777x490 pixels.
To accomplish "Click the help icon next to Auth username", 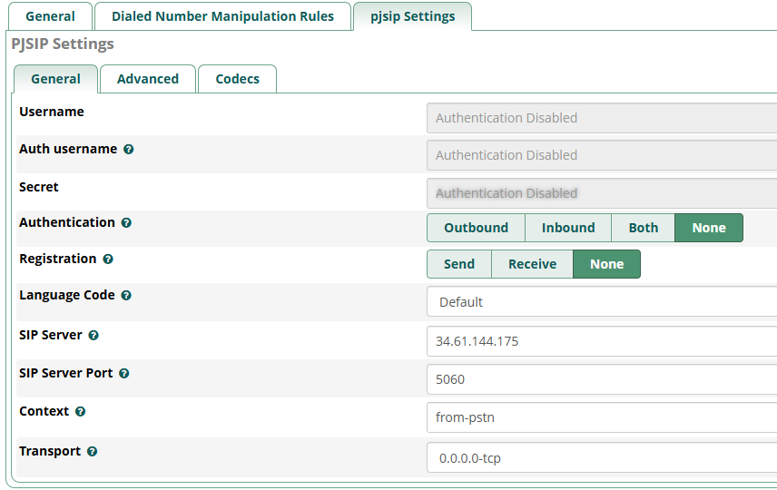I will (x=129, y=150).
